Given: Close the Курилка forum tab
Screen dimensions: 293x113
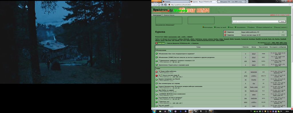Looking at the screenshot, I should tap(216, 2).
